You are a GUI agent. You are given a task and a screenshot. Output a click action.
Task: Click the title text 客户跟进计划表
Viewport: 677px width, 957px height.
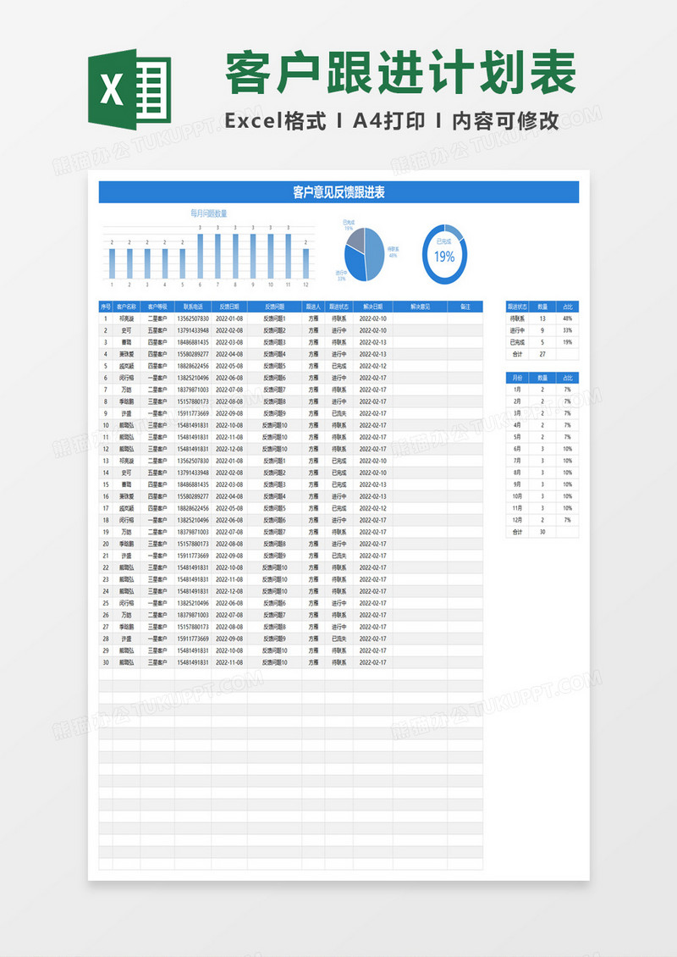point(401,73)
